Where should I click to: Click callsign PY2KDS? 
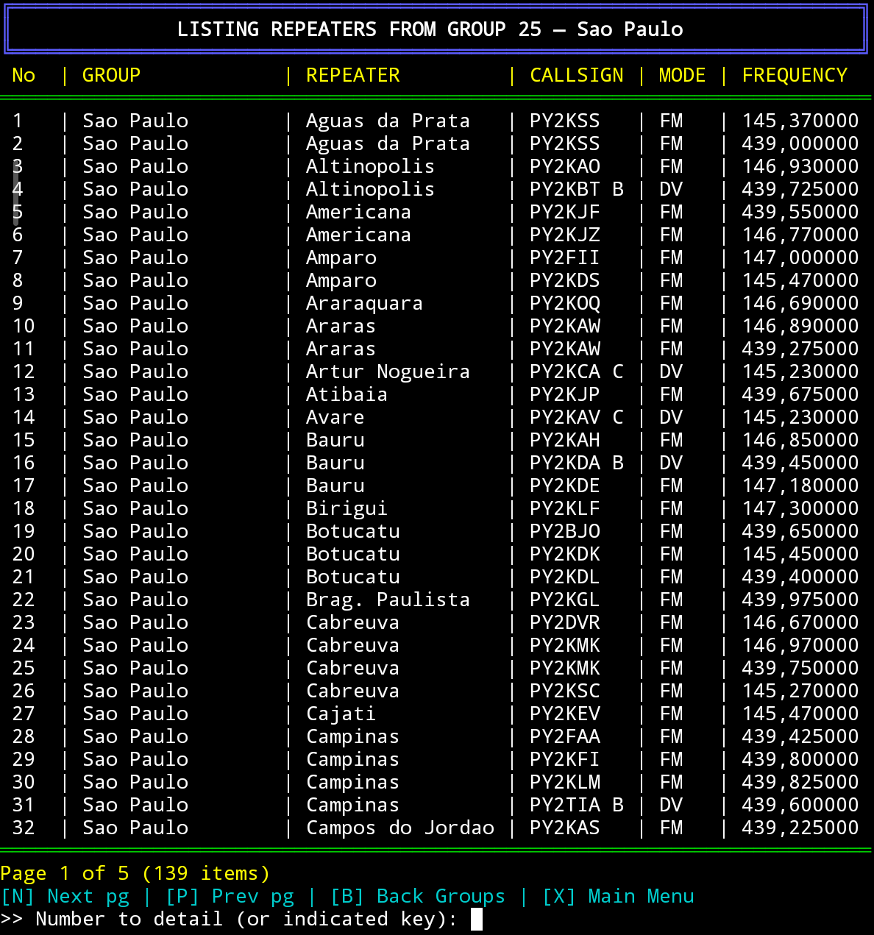pos(565,280)
